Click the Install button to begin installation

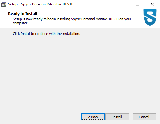(117, 117)
